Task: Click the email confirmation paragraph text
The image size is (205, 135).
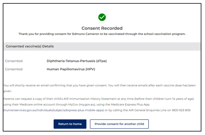Action: 99,88
